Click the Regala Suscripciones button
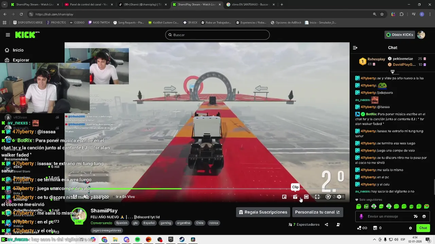The width and height of the screenshot is (435, 244). coord(263,212)
